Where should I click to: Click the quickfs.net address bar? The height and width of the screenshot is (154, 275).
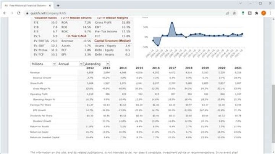pyautogui.click(x=115, y=13)
